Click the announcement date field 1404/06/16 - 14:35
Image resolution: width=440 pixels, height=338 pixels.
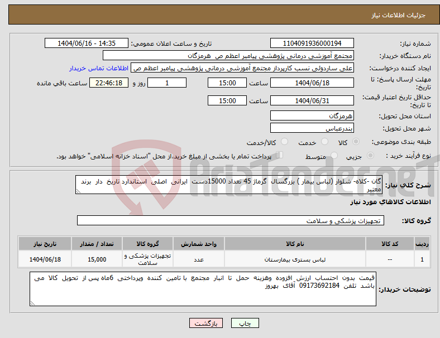coord(87,43)
